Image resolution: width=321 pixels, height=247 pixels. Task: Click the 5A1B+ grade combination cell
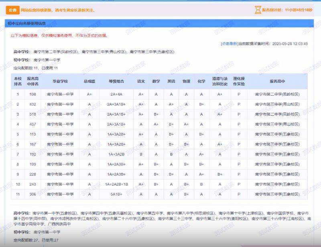point(117,195)
